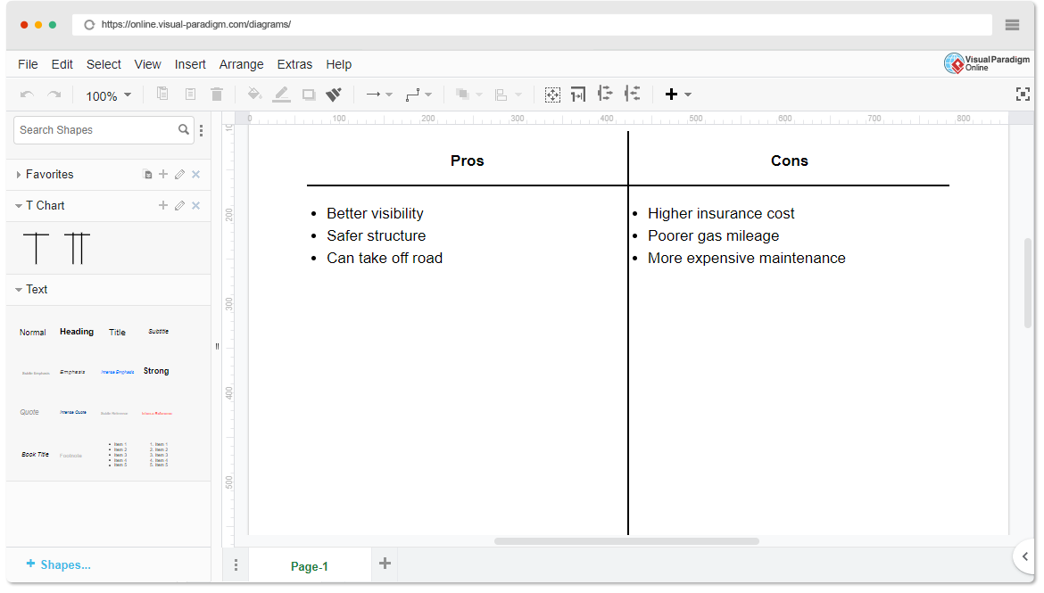1044x593 pixels.
Task: Click the magnifier icon in Search Shapes
Action: coord(184,130)
